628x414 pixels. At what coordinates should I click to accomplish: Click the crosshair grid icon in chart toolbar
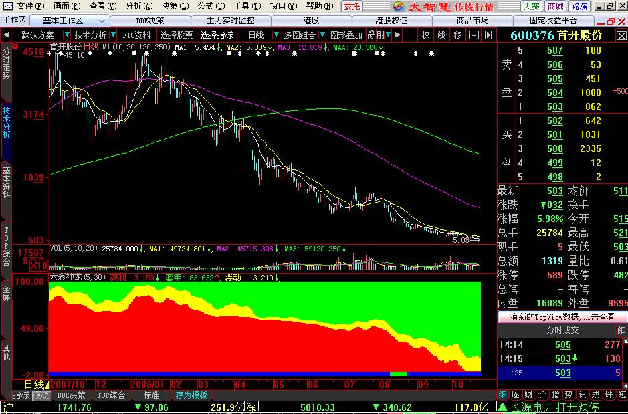tap(411, 35)
